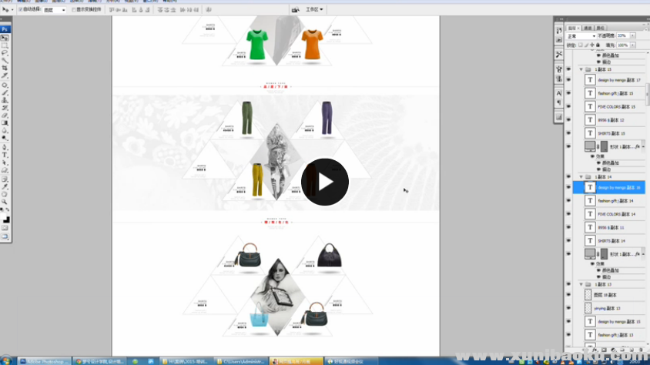Click the foreground color swatch
The height and width of the screenshot is (365, 650).
click(x=4, y=217)
